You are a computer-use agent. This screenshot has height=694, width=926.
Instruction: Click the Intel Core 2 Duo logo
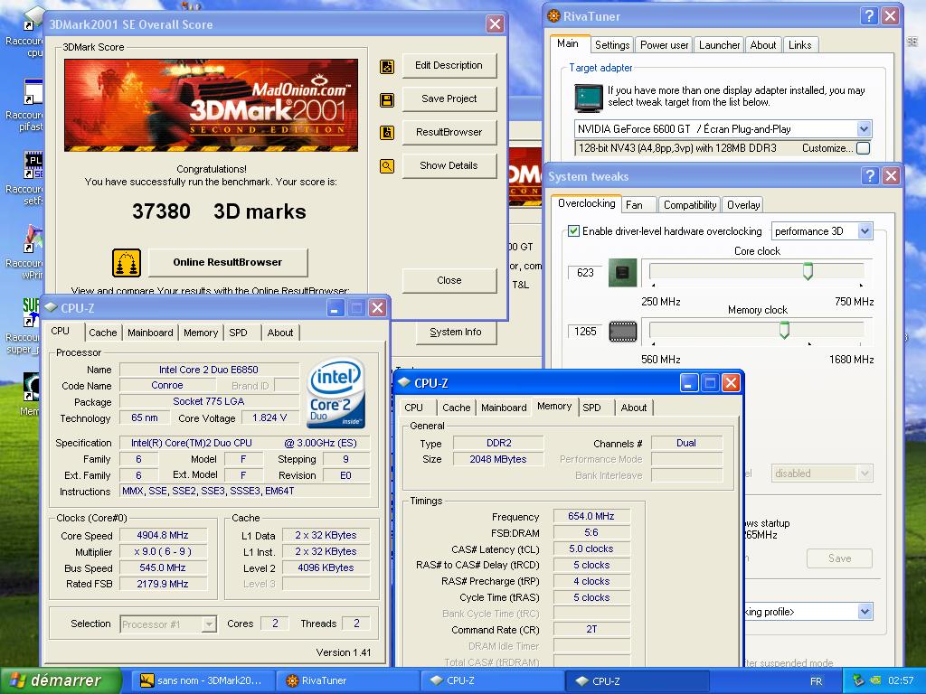[x=335, y=392]
